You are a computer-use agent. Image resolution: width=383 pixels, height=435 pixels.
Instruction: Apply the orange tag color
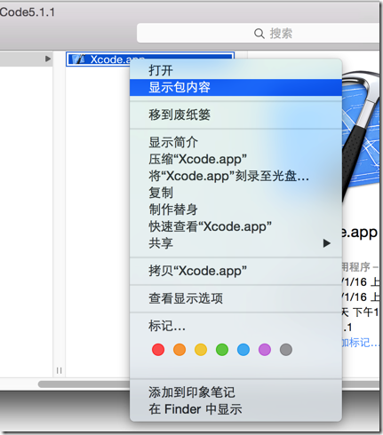coord(180,350)
